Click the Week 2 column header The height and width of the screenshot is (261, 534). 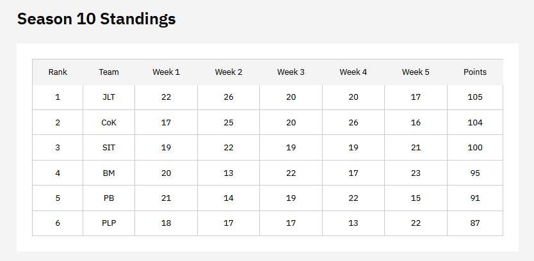coord(229,72)
